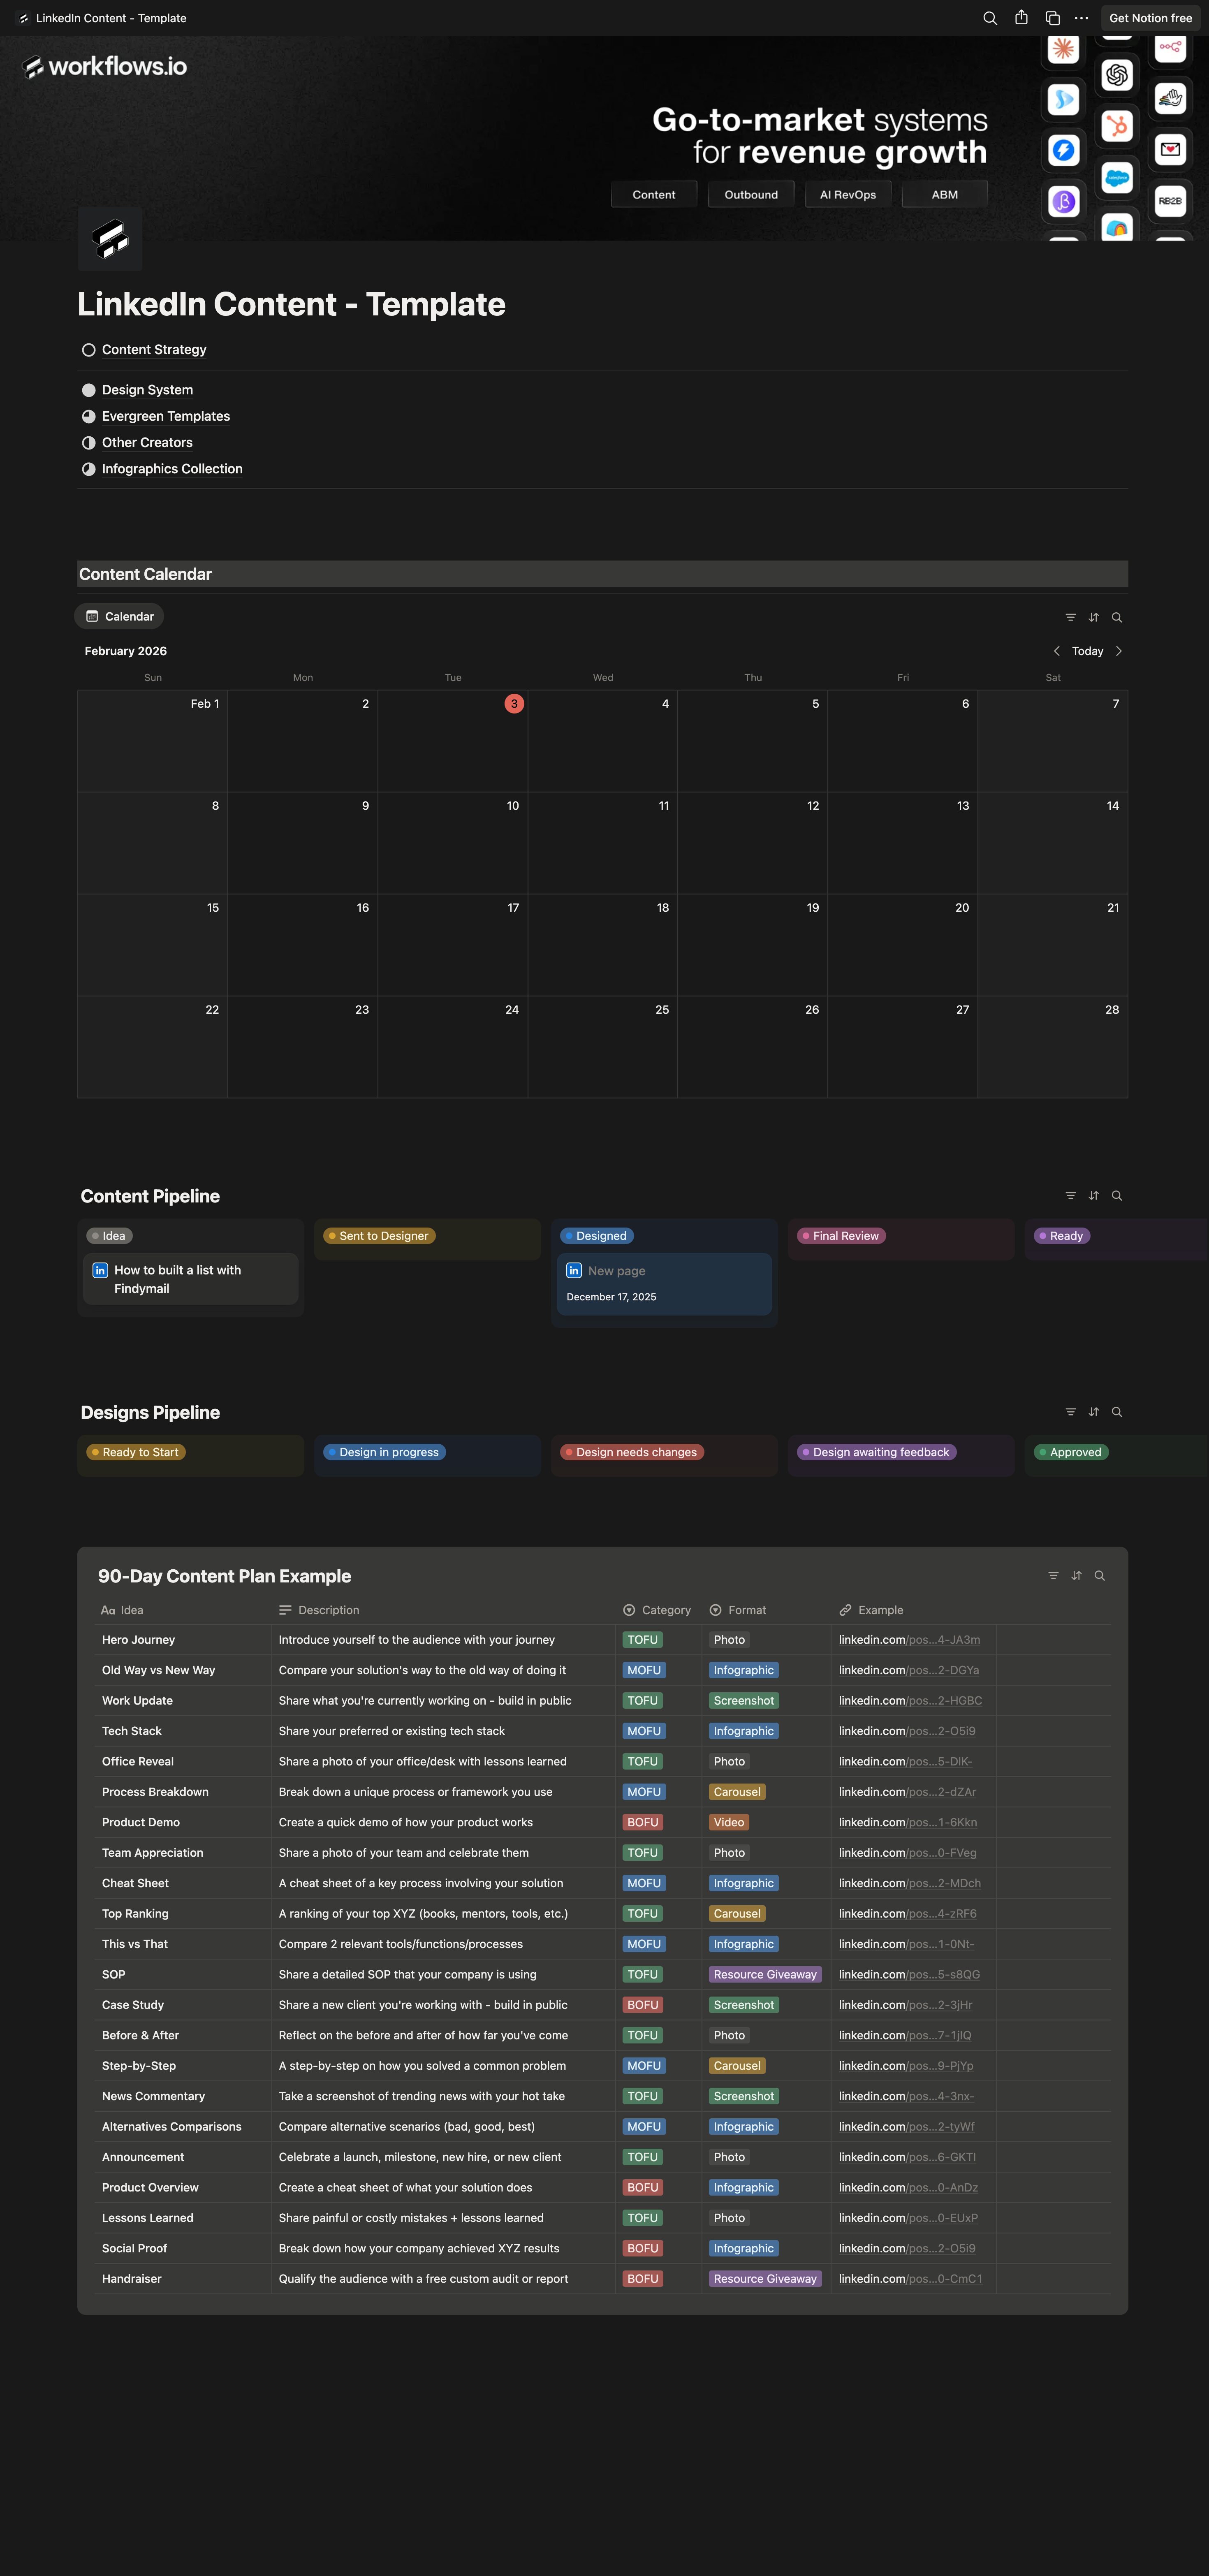Select the Calendar view tab
The width and height of the screenshot is (1209, 2576).
point(119,617)
